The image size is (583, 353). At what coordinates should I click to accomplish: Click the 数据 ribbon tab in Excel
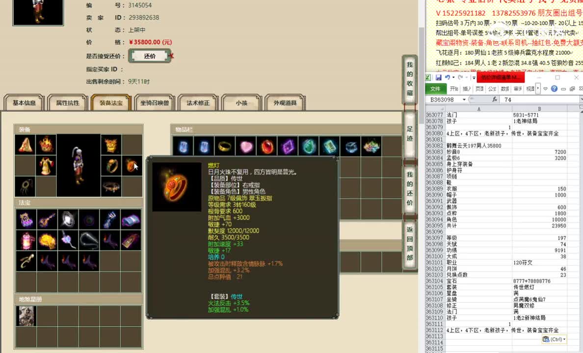pyautogui.click(x=503, y=89)
